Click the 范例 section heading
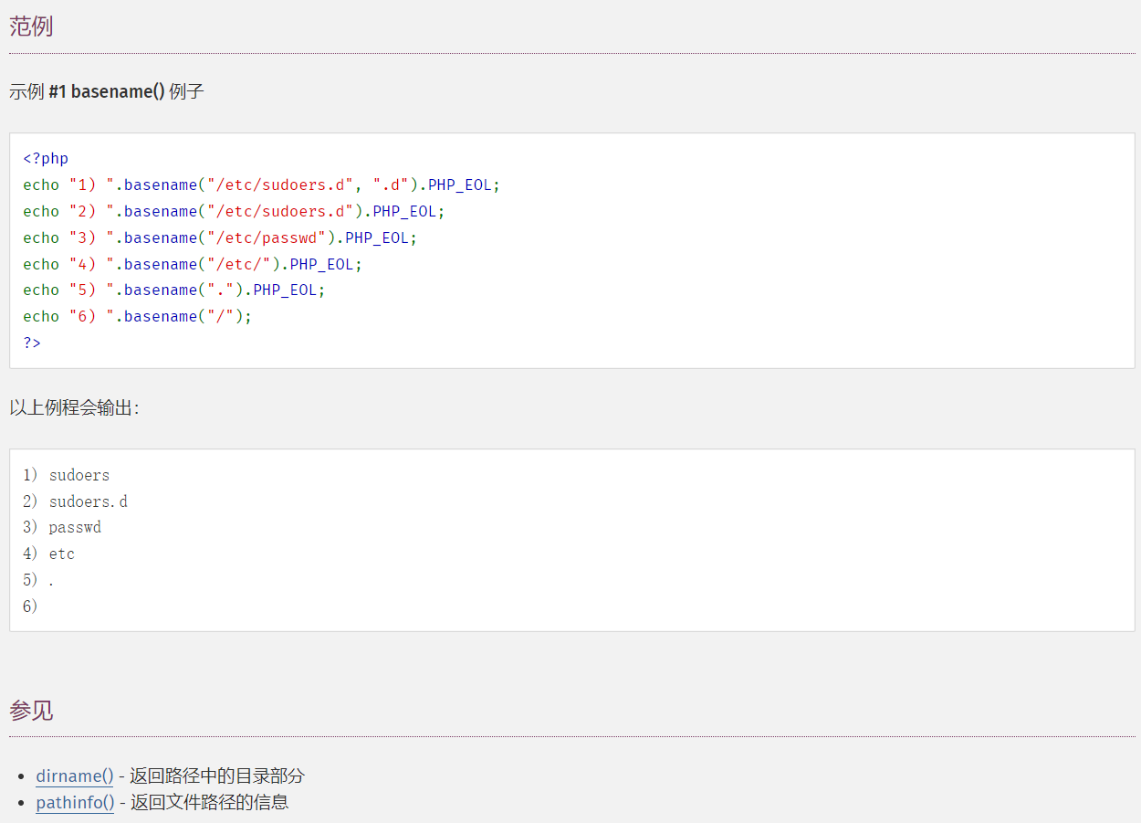The width and height of the screenshot is (1141, 823). [31, 26]
